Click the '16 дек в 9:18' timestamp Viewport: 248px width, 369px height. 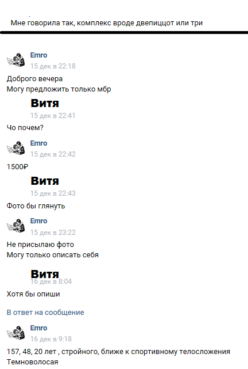pyautogui.click(x=51, y=339)
